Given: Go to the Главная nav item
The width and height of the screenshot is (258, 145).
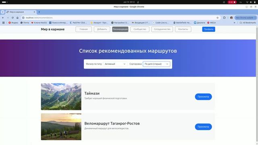Looking at the screenshot, I should click(x=83, y=29).
